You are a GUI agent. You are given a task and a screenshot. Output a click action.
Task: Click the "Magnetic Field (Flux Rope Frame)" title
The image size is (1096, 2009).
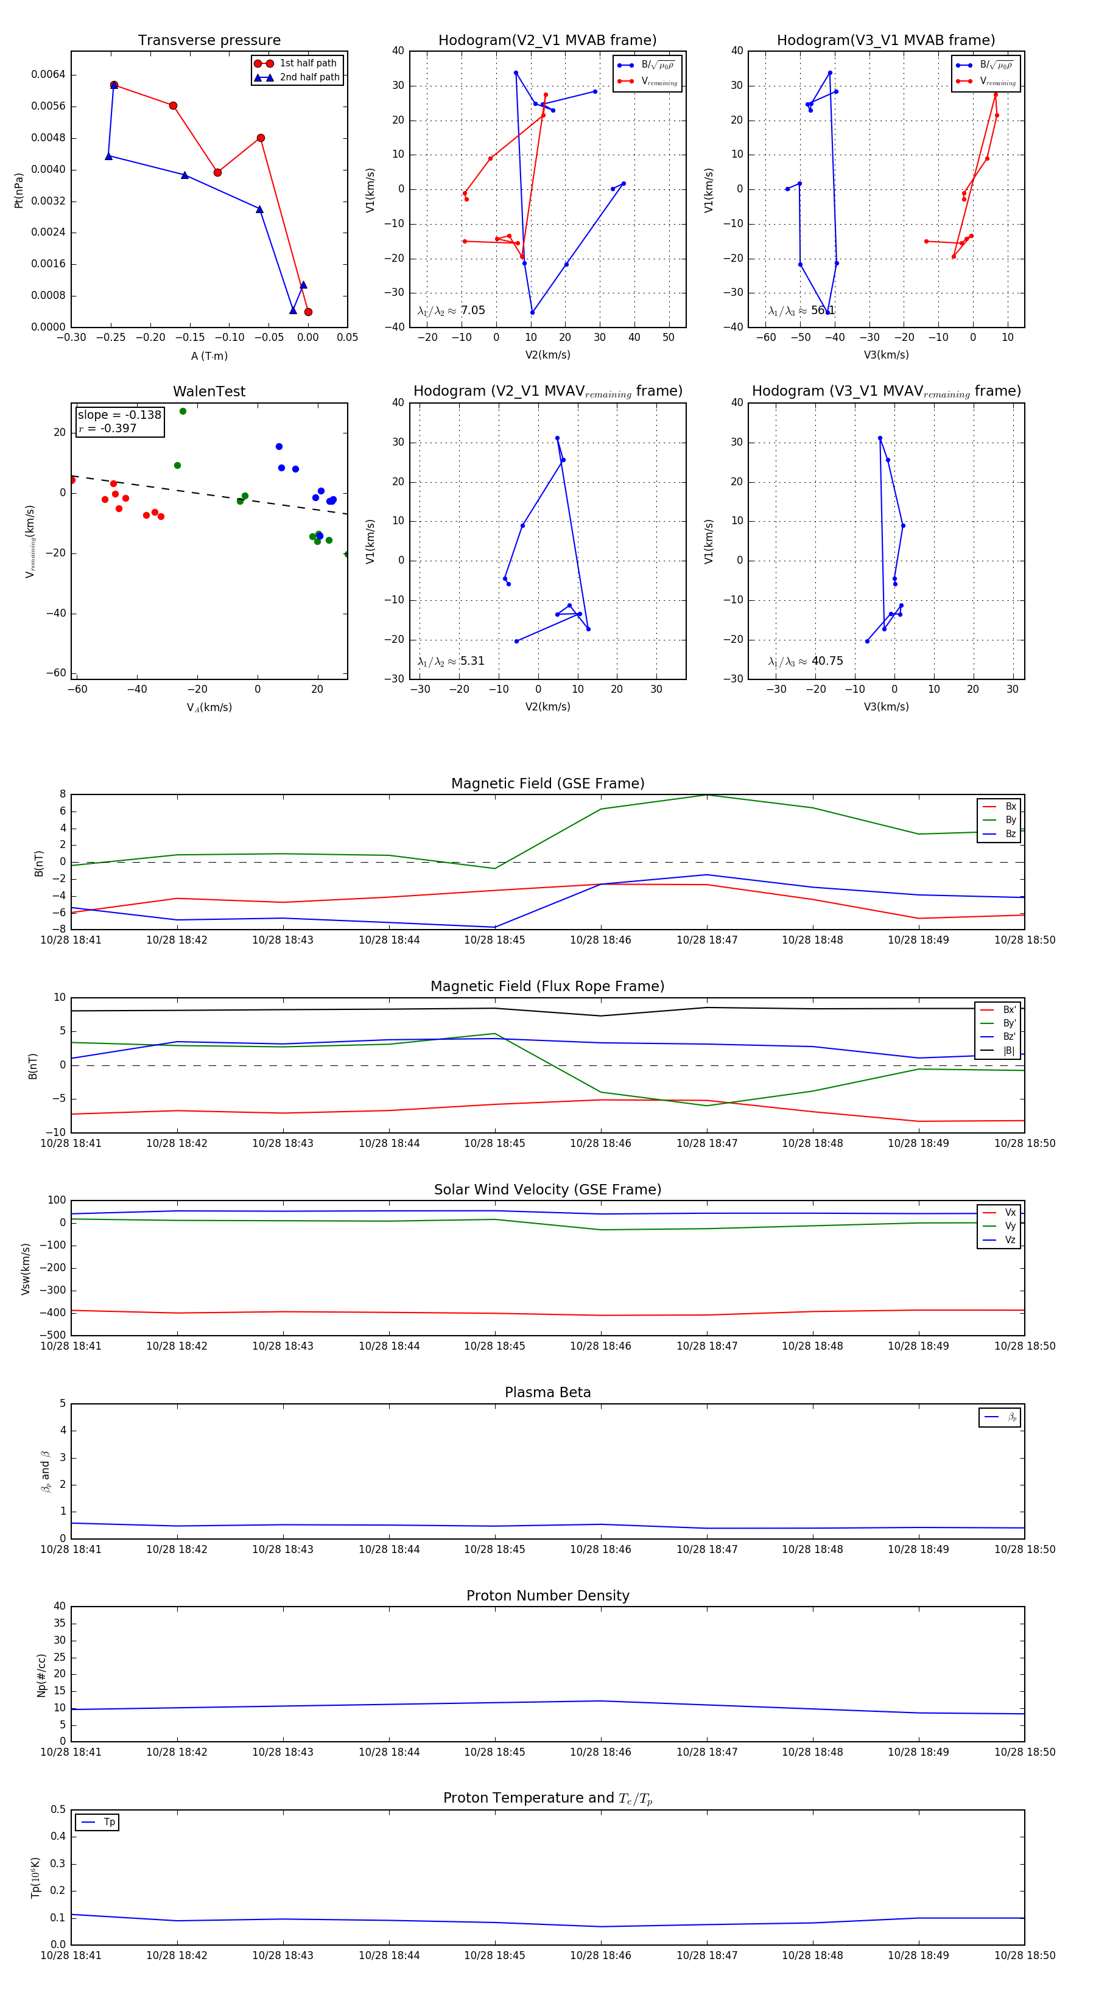pyautogui.click(x=547, y=987)
